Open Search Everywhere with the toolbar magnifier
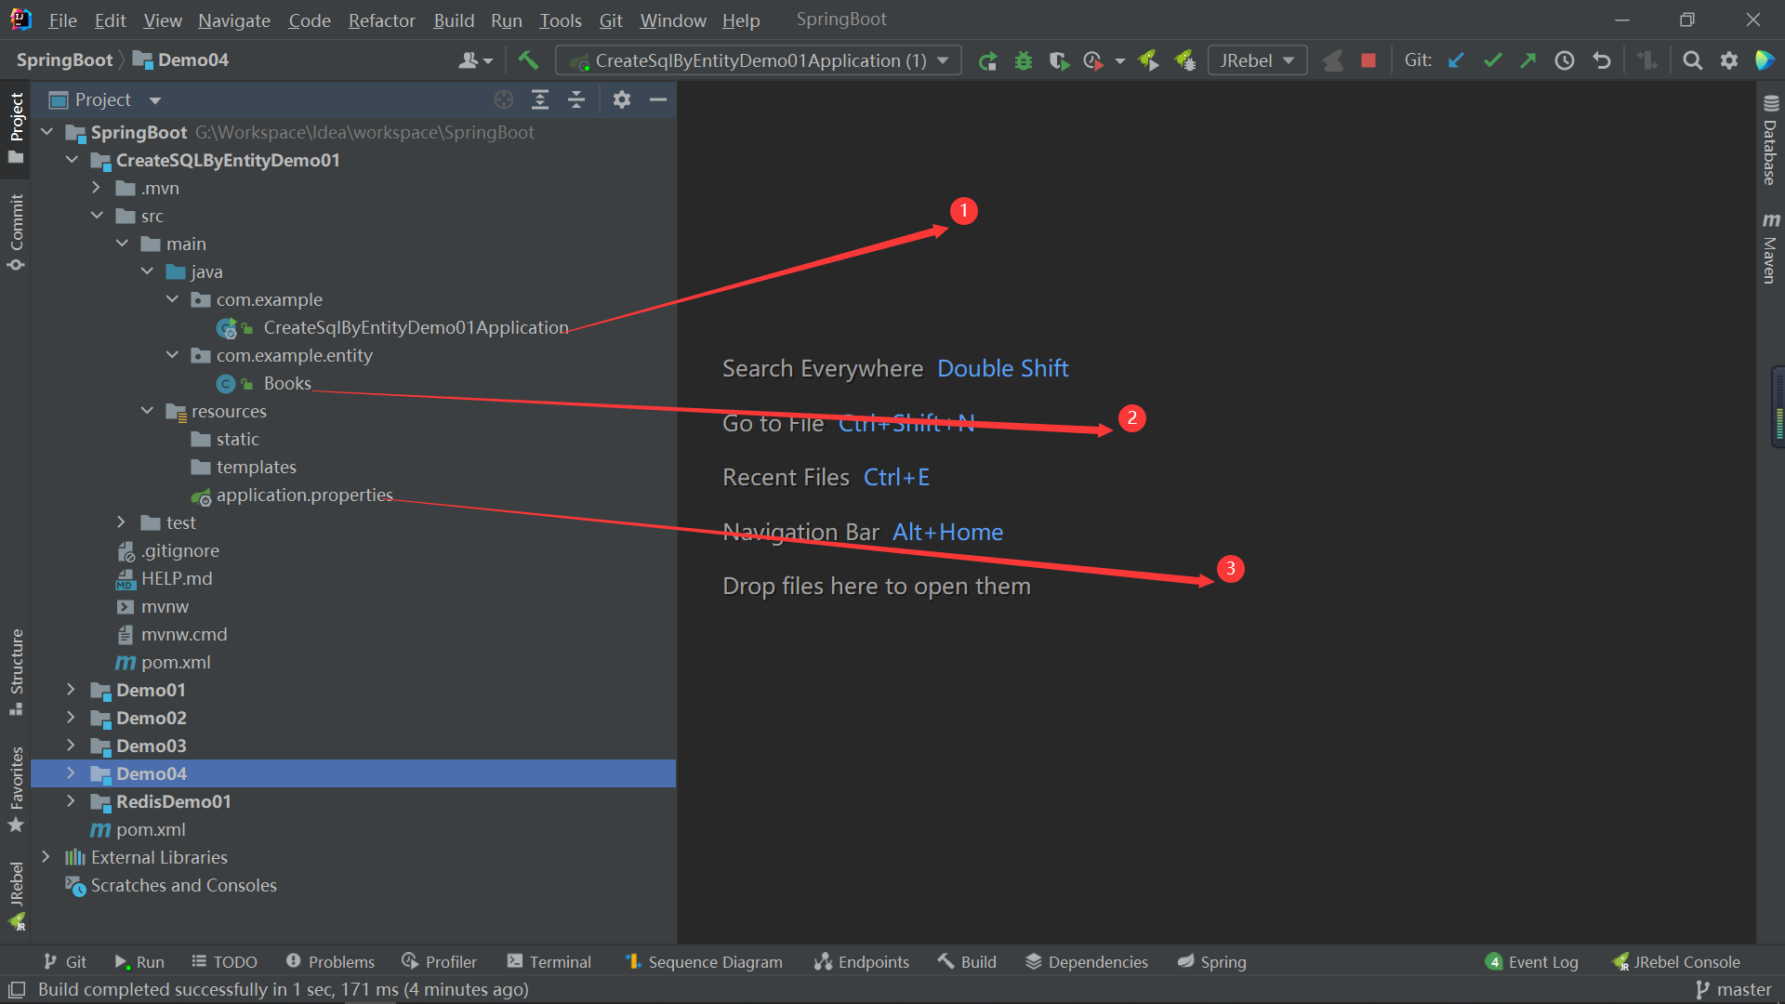Screen dimensions: 1785x1004 pyautogui.click(x=1692, y=59)
